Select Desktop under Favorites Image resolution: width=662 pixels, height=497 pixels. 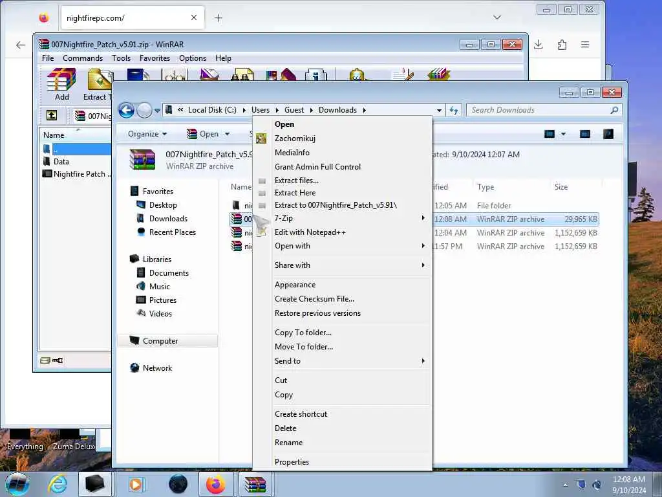coord(163,205)
